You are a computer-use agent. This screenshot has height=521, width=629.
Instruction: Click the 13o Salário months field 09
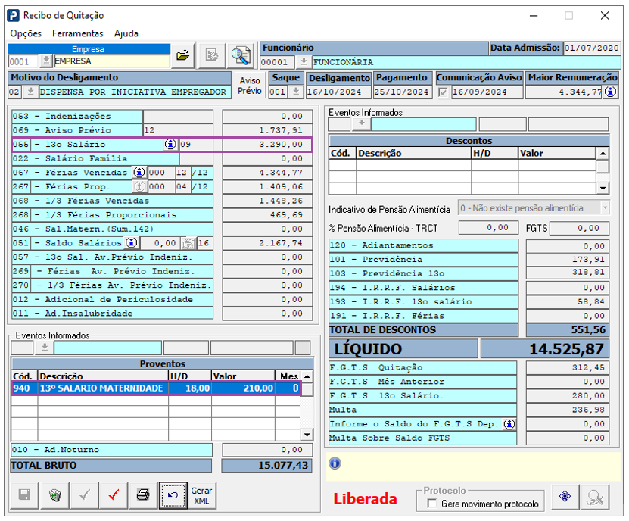click(196, 144)
